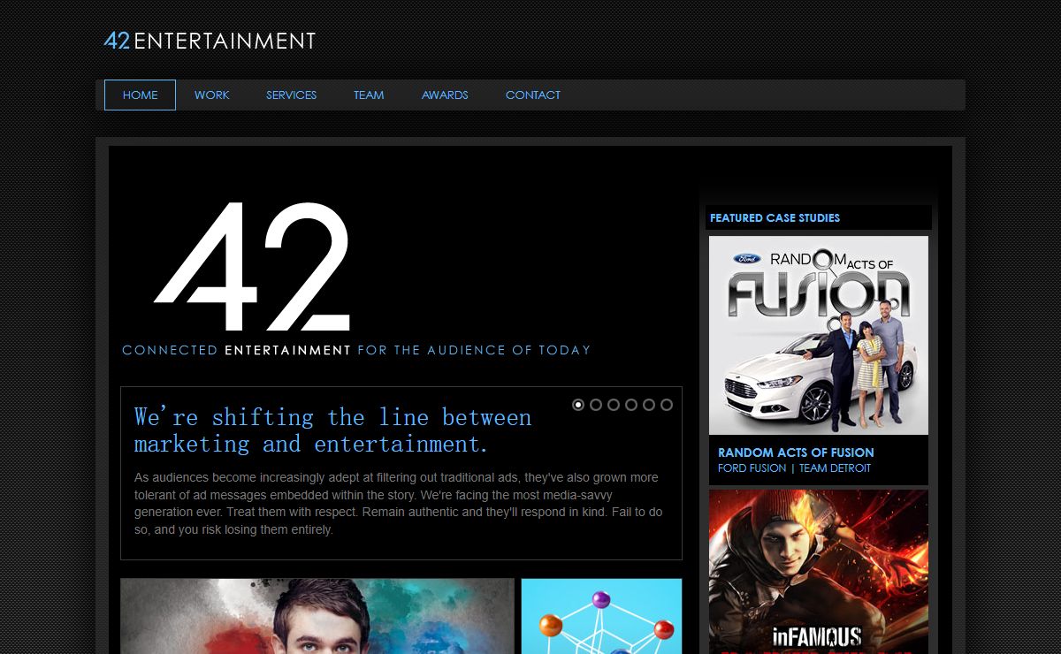Open the HOME navigation tab
Viewport: 1061px width, 654px height.
140,95
